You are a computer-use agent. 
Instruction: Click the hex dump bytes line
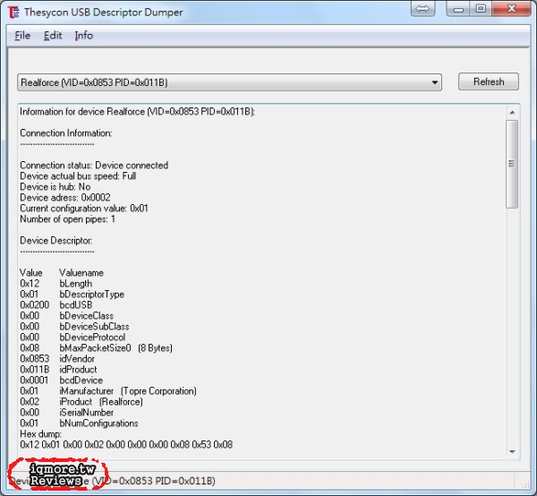click(126, 445)
